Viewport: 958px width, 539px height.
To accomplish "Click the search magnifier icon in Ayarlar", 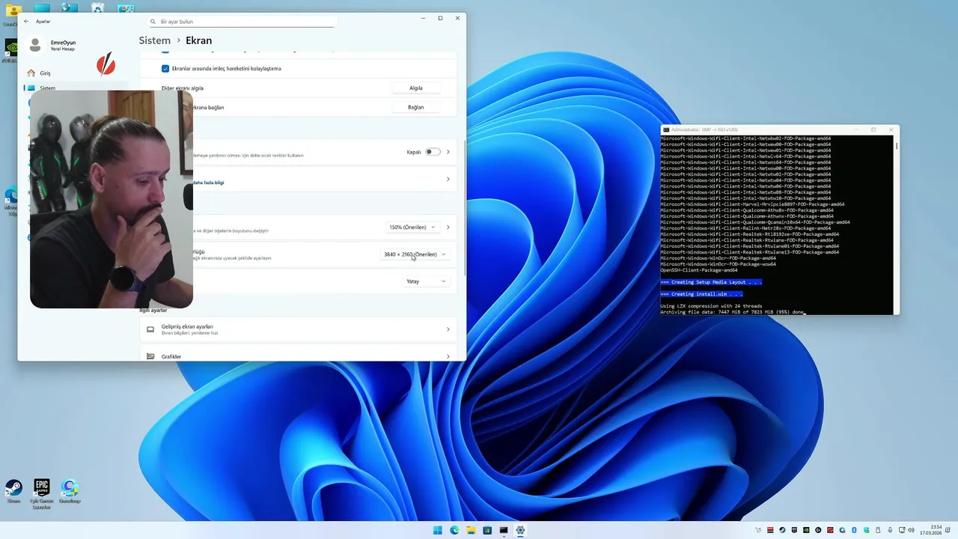I will (153, 22).
